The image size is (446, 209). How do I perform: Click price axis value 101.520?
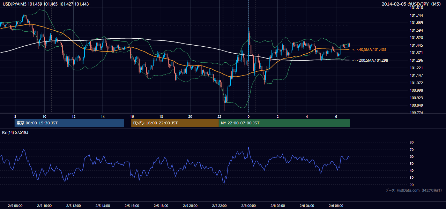coord(416,38)
